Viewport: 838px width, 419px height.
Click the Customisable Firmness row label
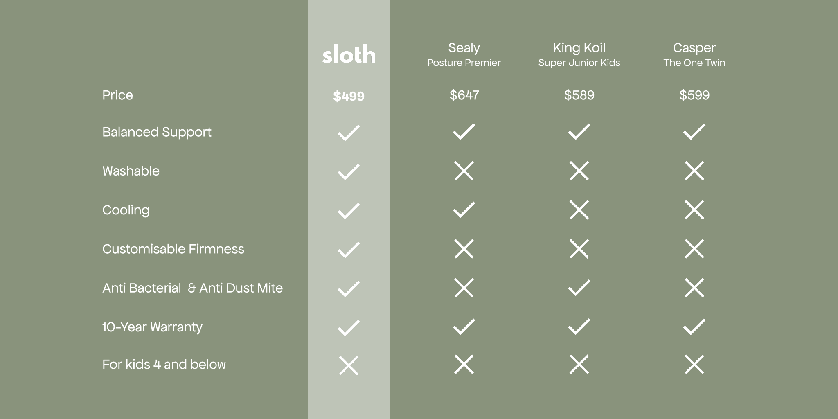[173, 249]
